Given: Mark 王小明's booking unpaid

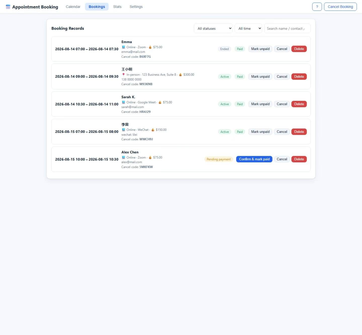Looking at the screenshot, I should (260, 77).
